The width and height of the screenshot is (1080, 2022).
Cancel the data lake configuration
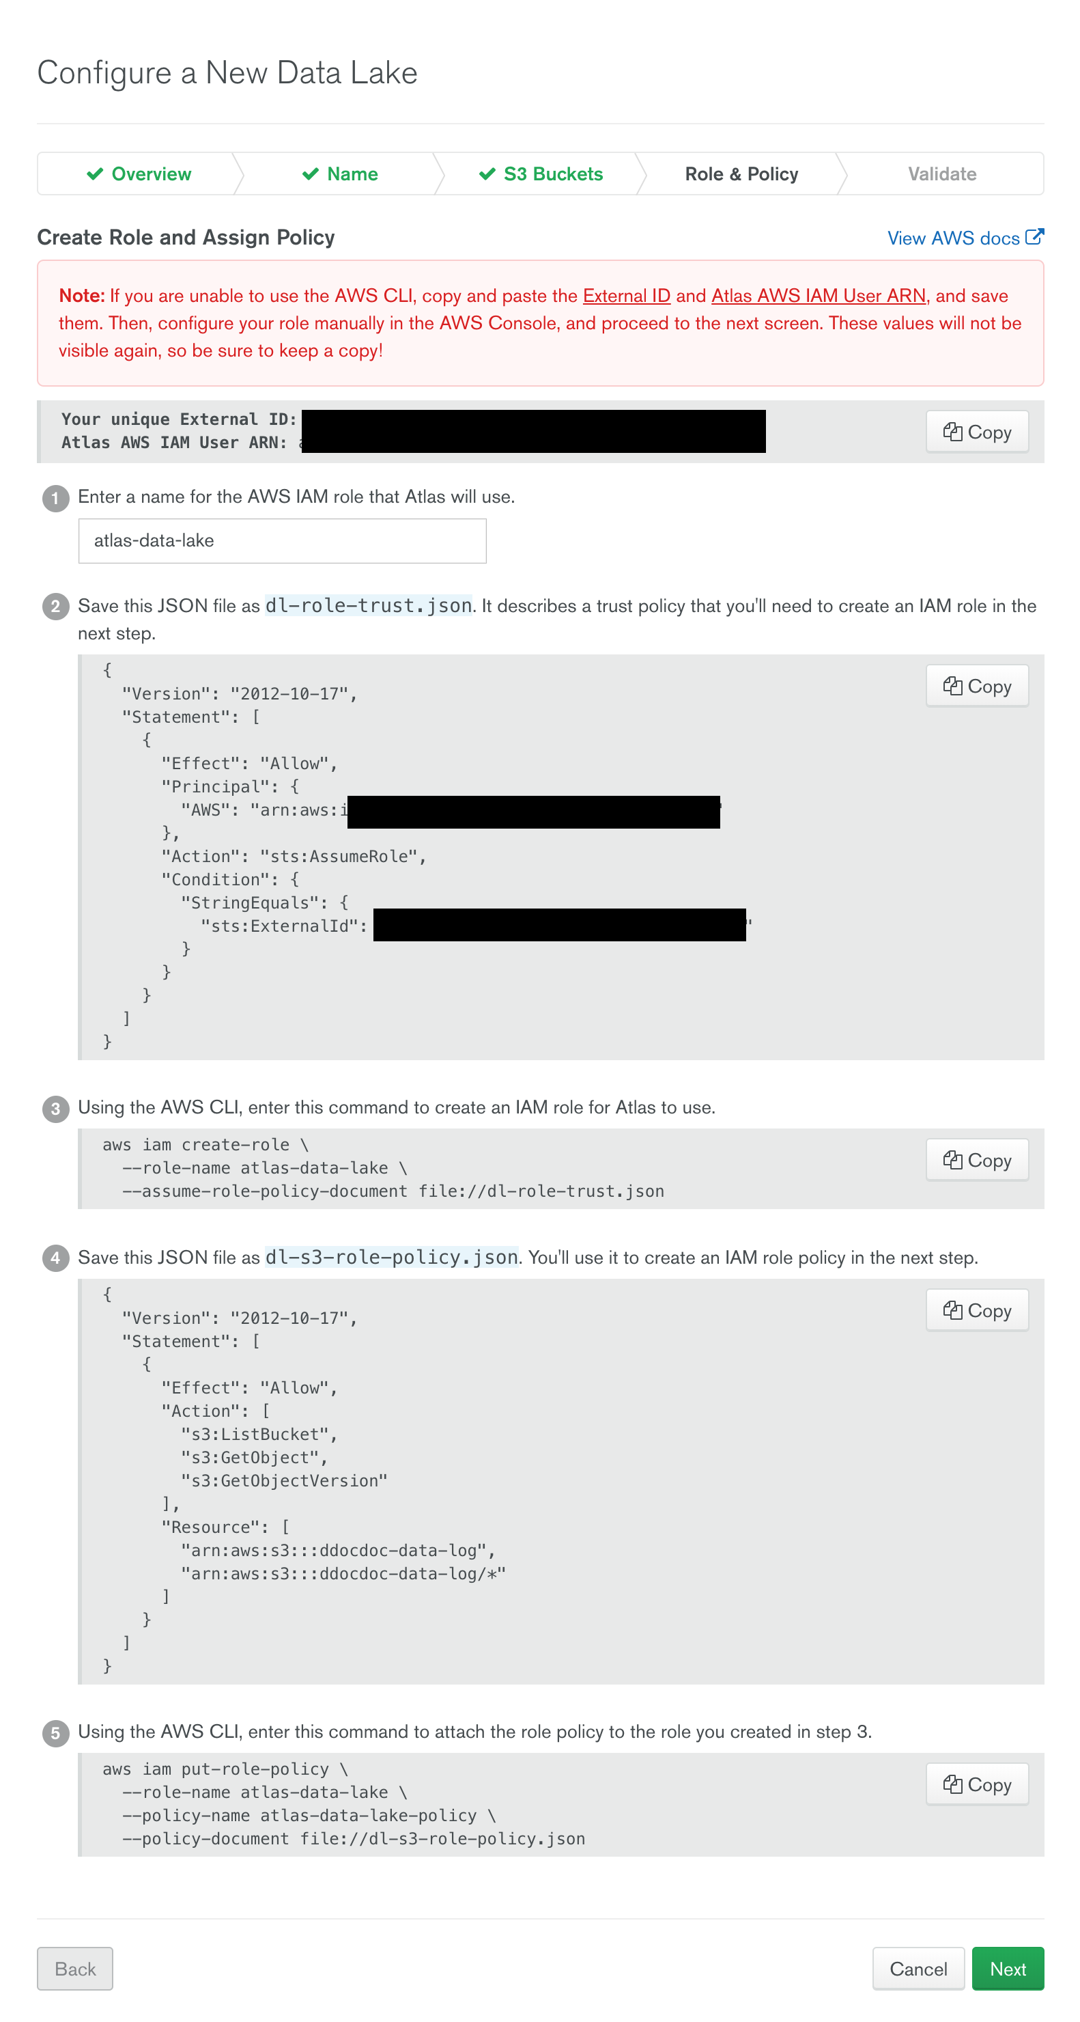[x=918, y=1969]
